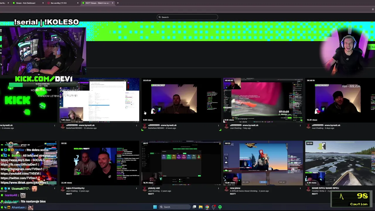Screen dimensions: 375x211
Task: Open avatar next to piskoty xdd clip
Action: coord(144,189)
